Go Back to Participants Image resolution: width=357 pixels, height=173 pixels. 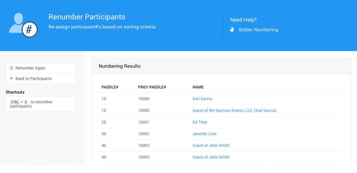click(34, 79)
